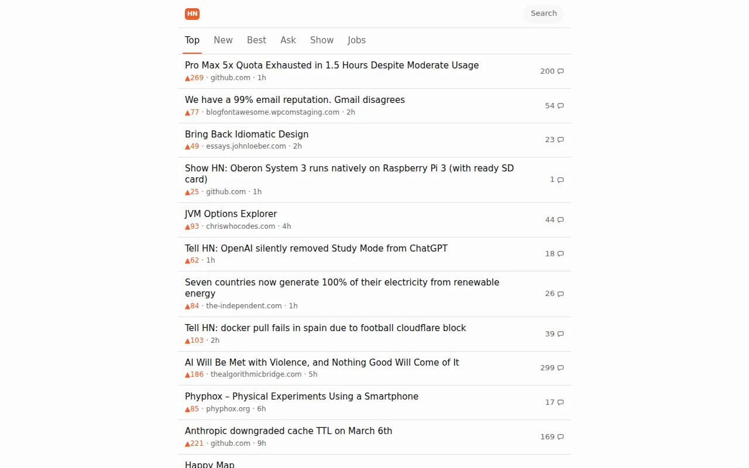Open Tell HN OpenAI removed Study Mode
Viewport: 749px width, 468px height.
tap(316, 248)
